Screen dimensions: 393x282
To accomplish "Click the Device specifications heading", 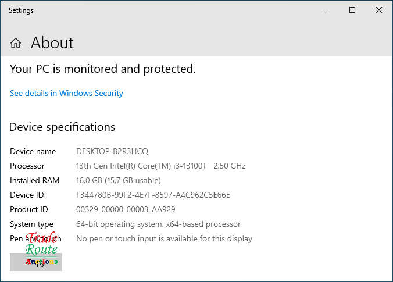I will click(62, 127).
